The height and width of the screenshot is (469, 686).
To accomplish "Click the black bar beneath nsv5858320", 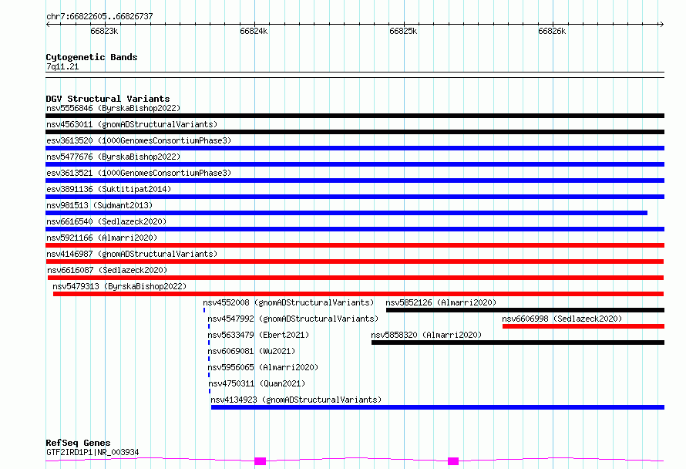I will (x=518, y=342).
